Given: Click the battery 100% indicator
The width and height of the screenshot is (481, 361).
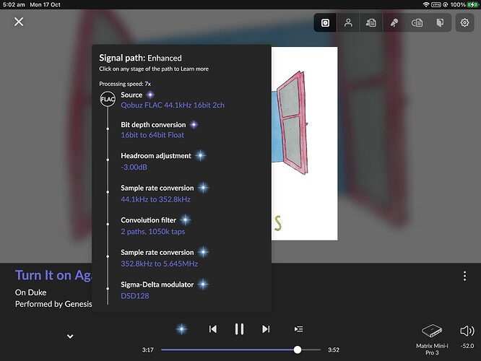Looking at the screenshot, I should (x=464, y=4).
